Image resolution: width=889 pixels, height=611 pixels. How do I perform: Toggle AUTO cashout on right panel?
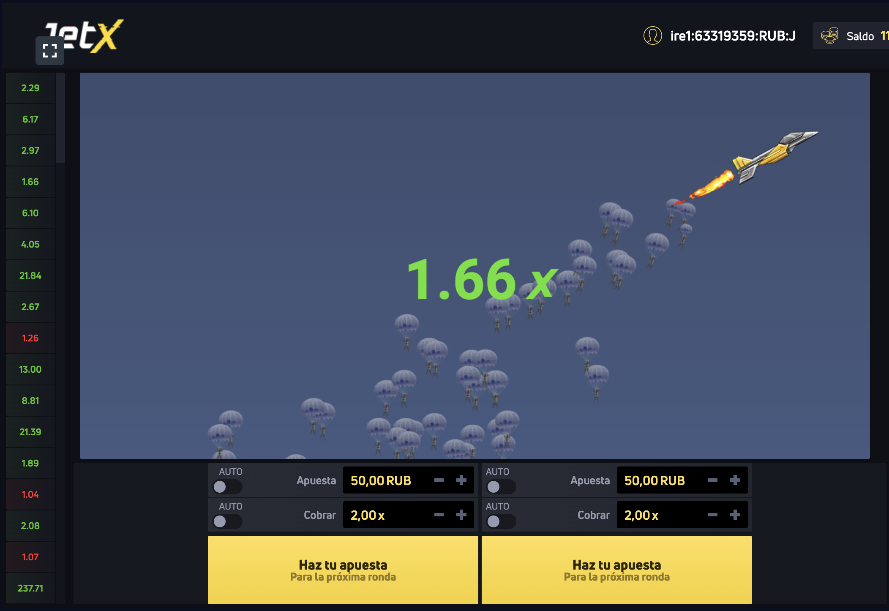(x=501, y=521)
